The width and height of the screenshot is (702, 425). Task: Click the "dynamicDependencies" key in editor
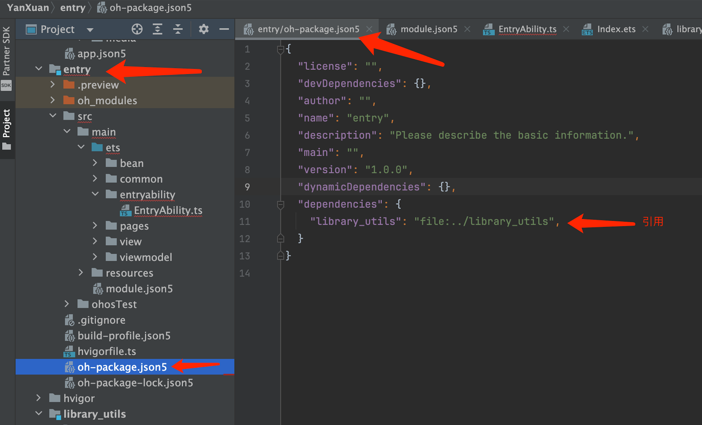[362, 187]
